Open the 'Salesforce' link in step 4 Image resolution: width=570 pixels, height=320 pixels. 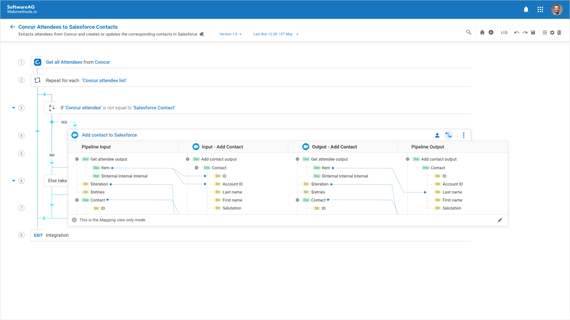point(126,135)
